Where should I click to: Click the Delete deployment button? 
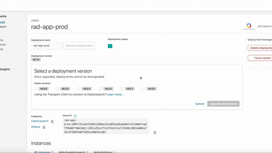point(260,48)
